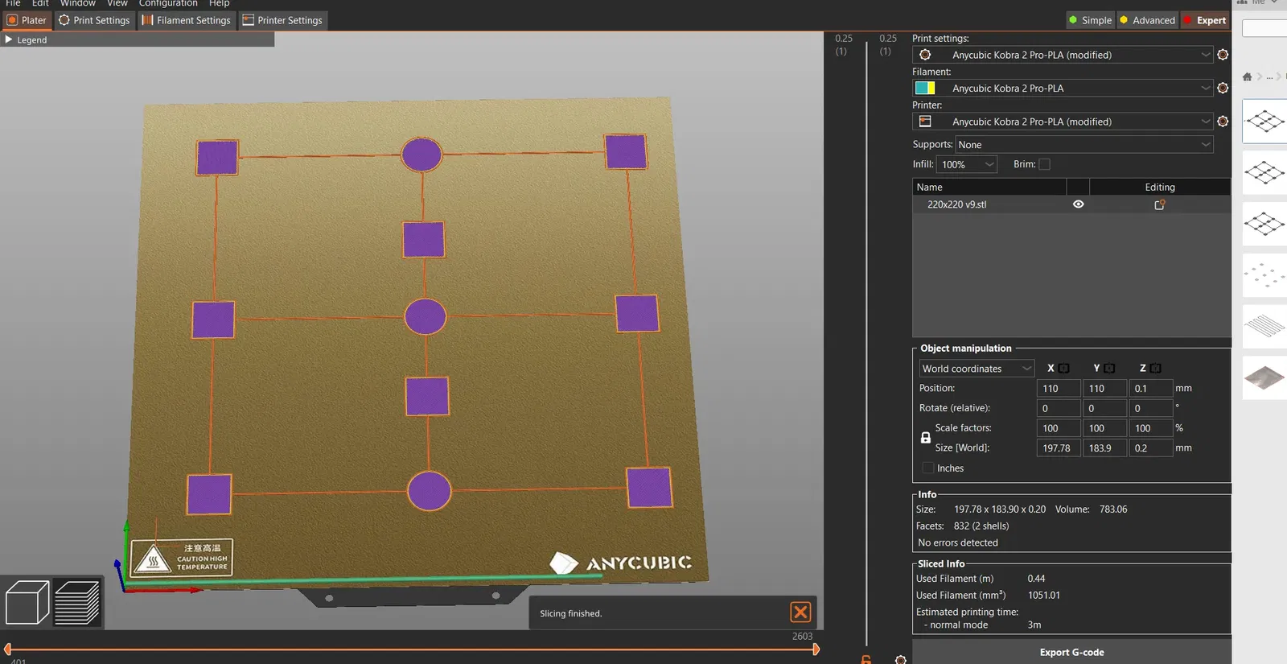Click the Z axis mirror icon
1287x664 pixels.
[1156, 369]
